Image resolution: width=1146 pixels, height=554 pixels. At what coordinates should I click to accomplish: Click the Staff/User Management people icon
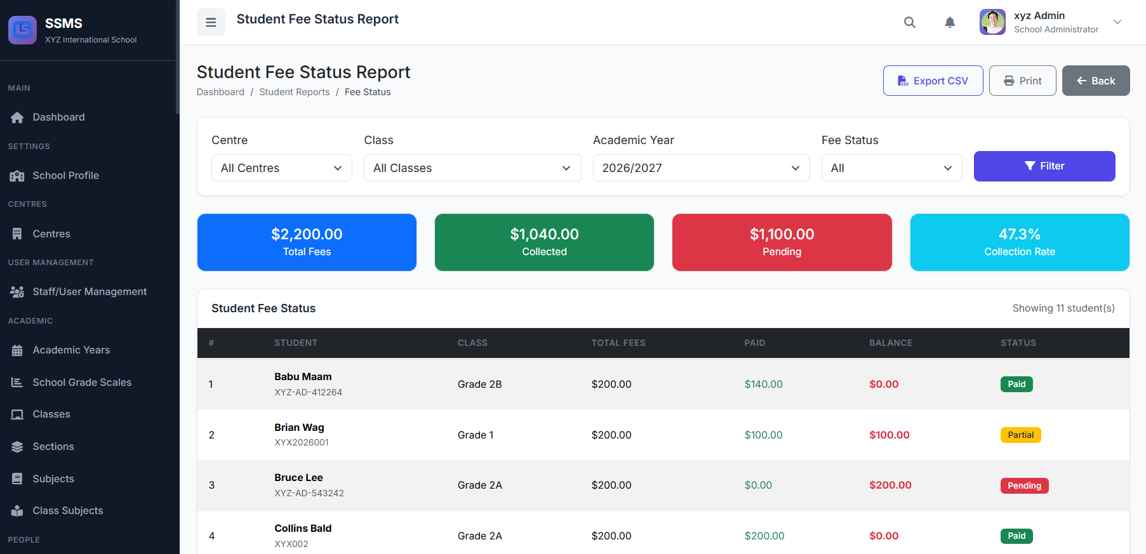click(x=17, y=292)
